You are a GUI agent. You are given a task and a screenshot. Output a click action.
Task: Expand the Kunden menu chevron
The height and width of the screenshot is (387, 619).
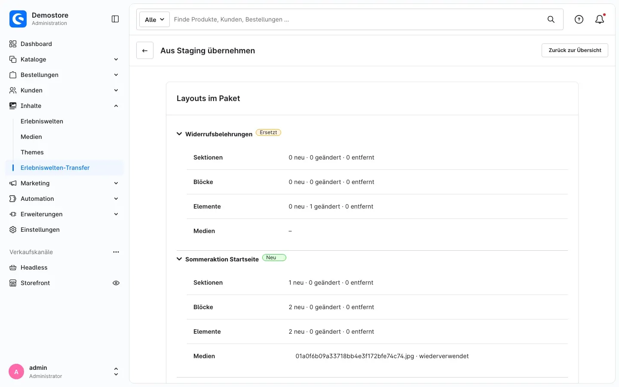coord(116,90)
